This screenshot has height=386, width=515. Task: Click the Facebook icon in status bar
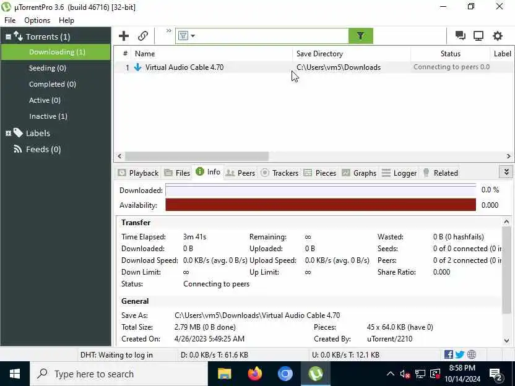tap(449, 354)
